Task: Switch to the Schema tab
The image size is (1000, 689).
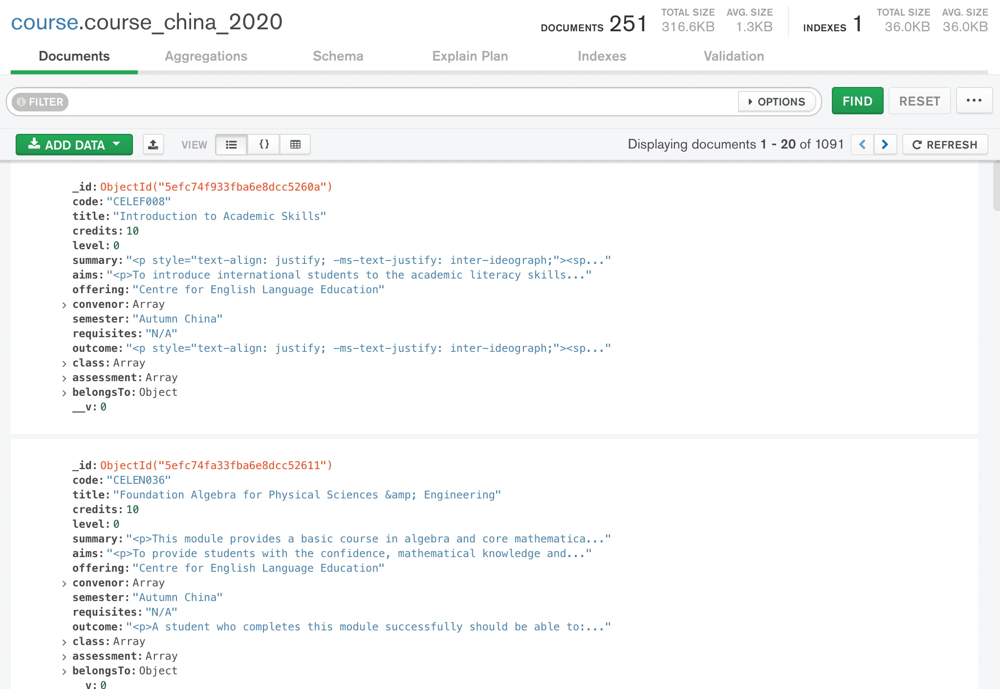Action: (338, 56)
